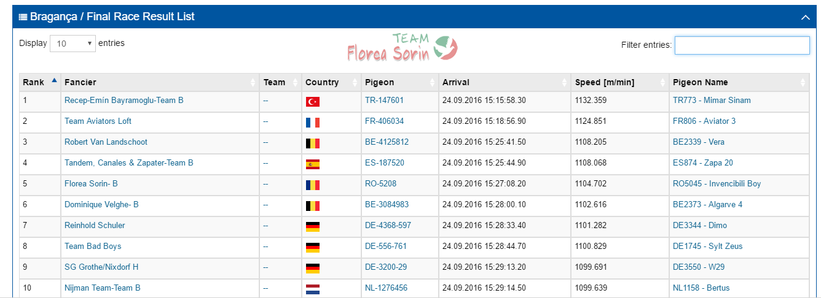Open fancier Robert Van Landschoot link
The width and height of the screenshot is (821, 298).
tap(106, 142)
